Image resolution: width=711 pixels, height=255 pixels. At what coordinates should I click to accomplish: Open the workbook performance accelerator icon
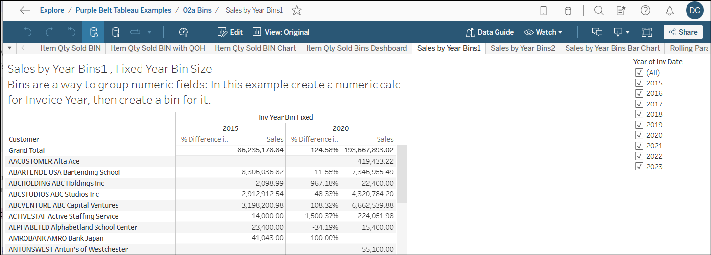tap(183, 32)
